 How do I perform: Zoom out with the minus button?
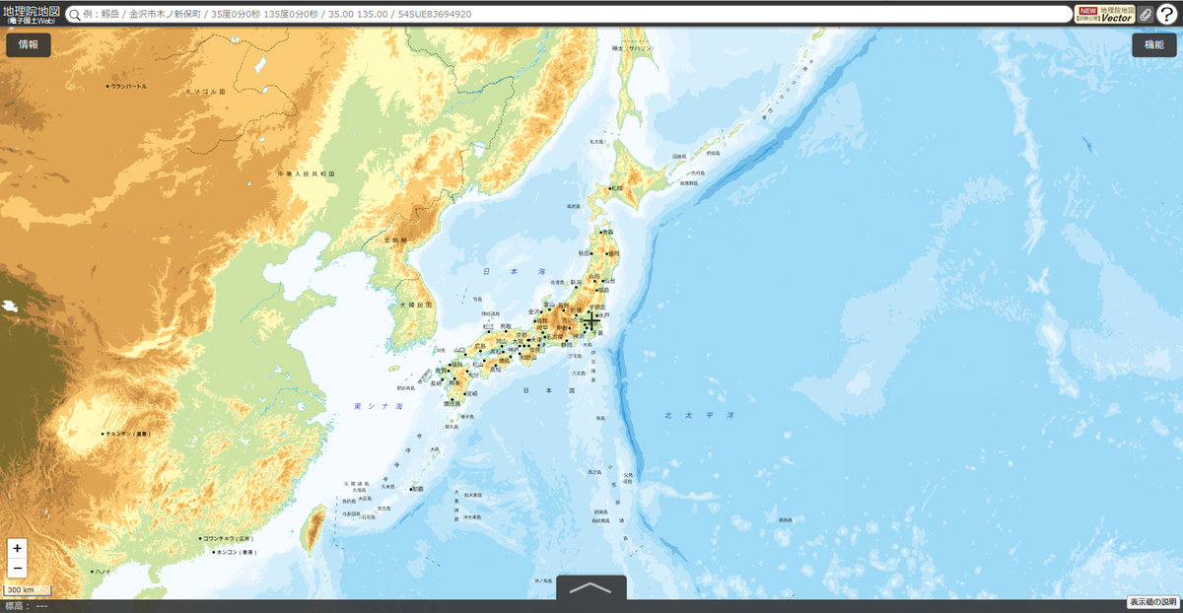(18, 569)
